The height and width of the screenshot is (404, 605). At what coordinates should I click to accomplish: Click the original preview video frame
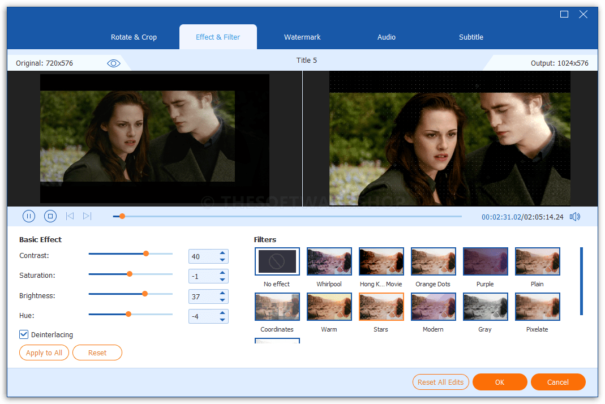click(155, 139)
